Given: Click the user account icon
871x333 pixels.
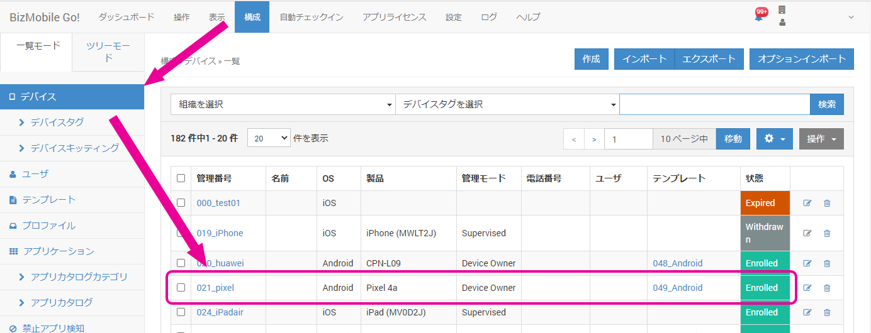Looking at the screenshot, I should coord(782,23).
